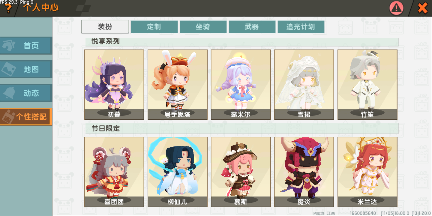Pick the 号手妮塔 bunny-ear skin
The width and height of the screenshot is (432, 216).
(x=178, y=85)
